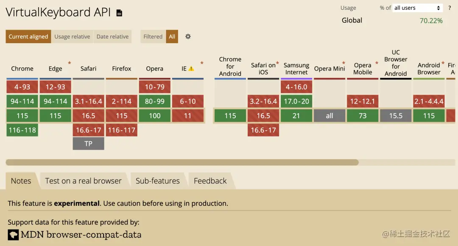This screenshot has width=458, height=246.
Task: Open the Test on a real browser tab
Action: click(83, 181)
